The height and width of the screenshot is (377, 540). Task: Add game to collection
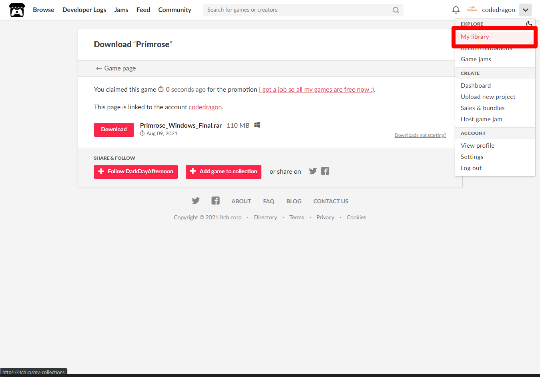click(x=223, y=172)
